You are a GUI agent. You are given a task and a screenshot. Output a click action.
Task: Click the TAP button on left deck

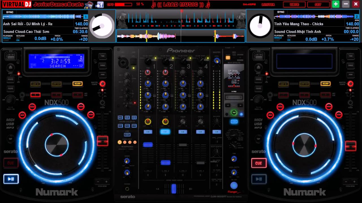point(10,139)
